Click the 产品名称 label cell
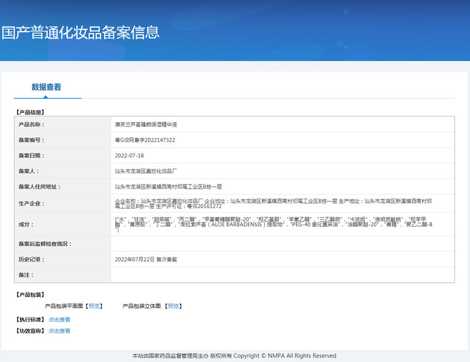This screenshot has height=362, width=470. pos(63,125)
